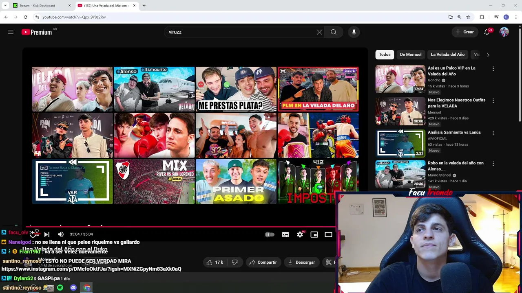Image resolution: width=522 pixels, height=293 pixels.
Task: Toggle the autoplay switch in the player
Action: point(270,234)
